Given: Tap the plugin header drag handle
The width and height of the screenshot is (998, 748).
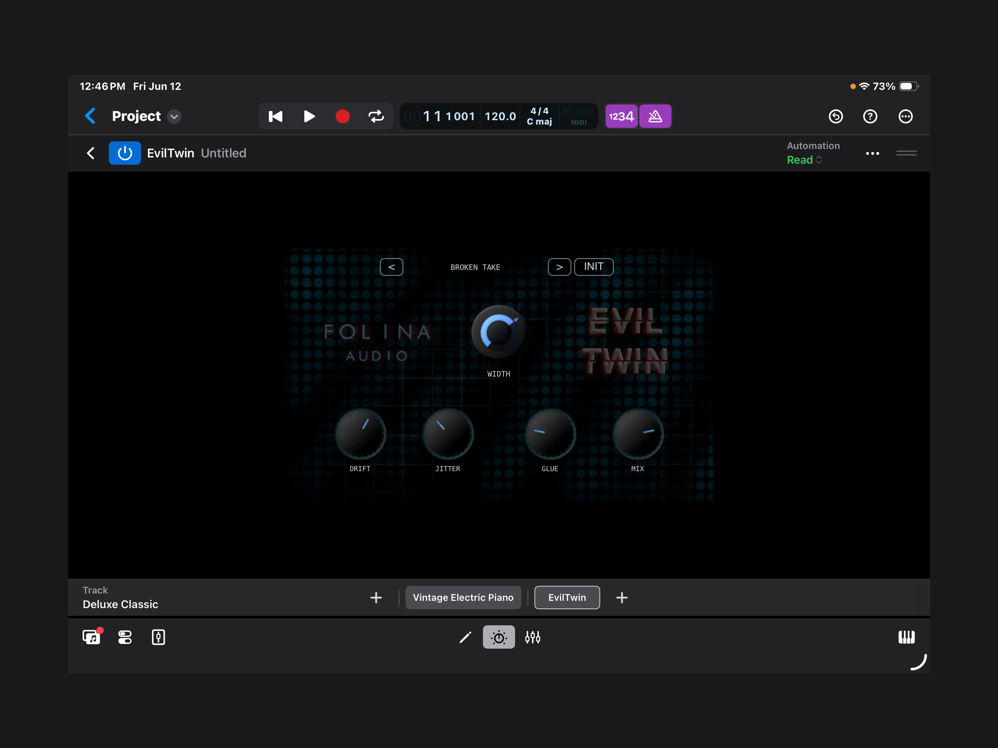Looking at the screenshot, I should 906,153.
